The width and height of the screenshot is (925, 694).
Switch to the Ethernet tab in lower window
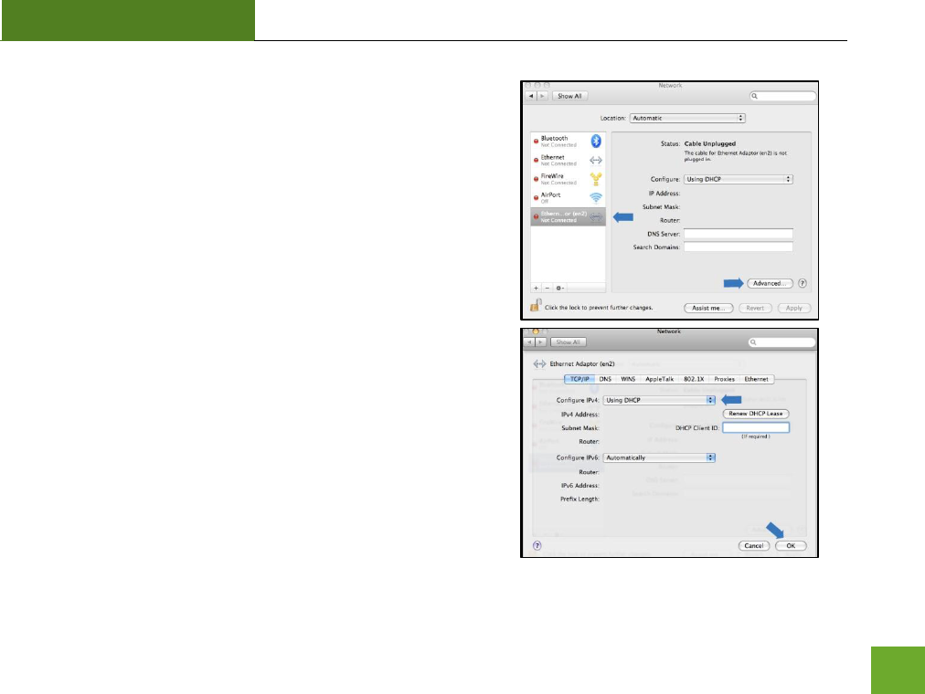pos(756,379)
